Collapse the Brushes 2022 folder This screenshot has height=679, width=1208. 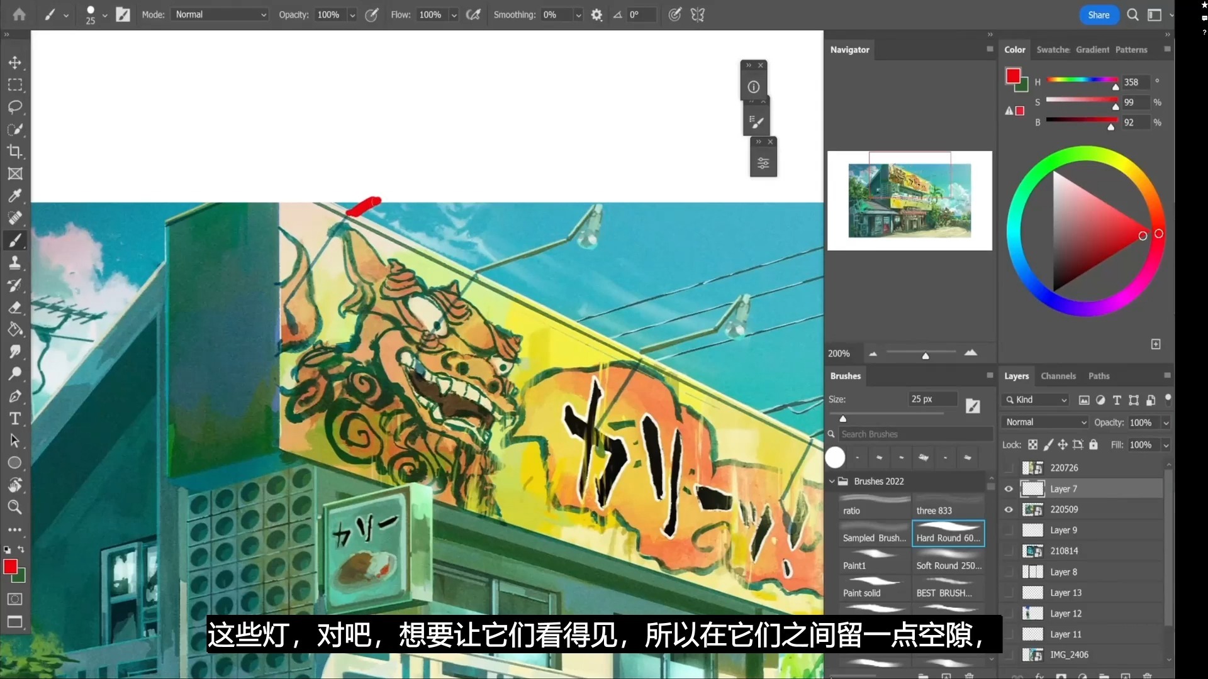[x=832, y=481]
